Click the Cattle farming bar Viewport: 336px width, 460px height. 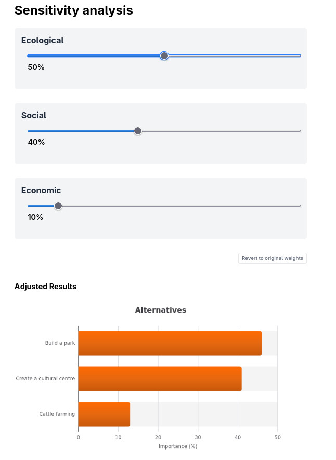click(104, 414)
